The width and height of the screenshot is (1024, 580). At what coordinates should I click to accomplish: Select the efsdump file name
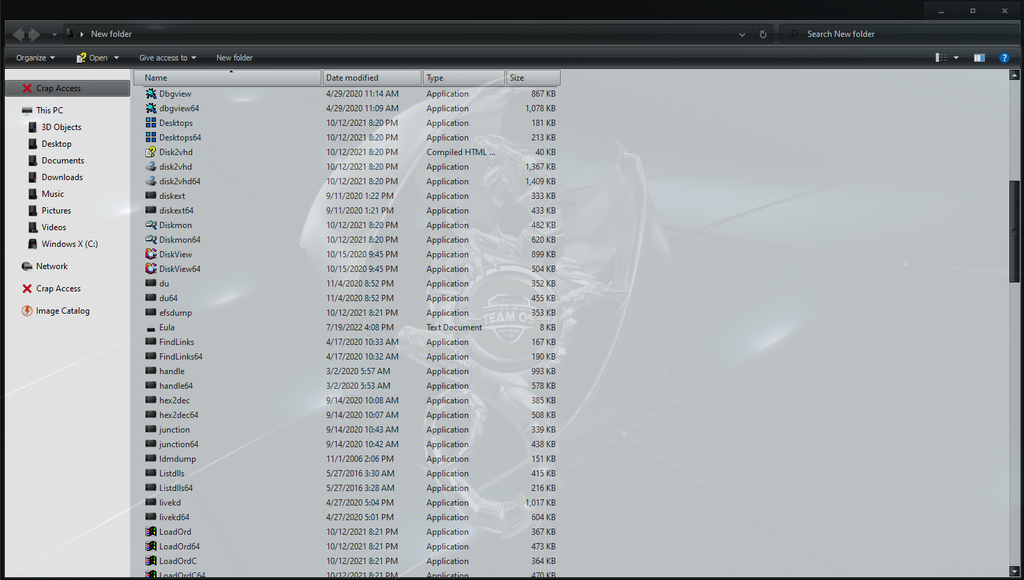[x=175, y=313]
